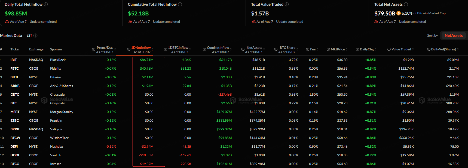Image resolution: width=468 pixels, height=168 pixels.
Task: Click the EST timezone info icon
Action: [35, 35]
